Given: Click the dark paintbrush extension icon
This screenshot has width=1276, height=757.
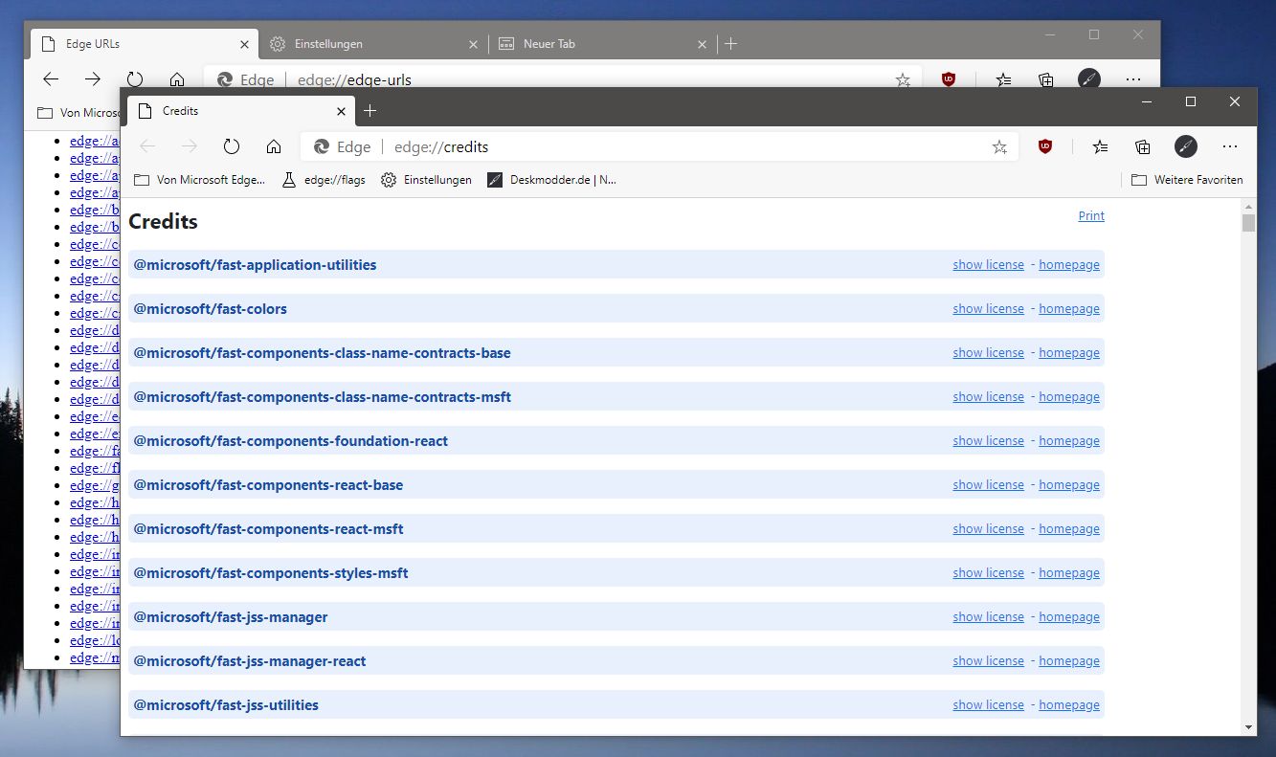Looking at the screenshot, I should pyautogui.click(x=1187, y=146).
